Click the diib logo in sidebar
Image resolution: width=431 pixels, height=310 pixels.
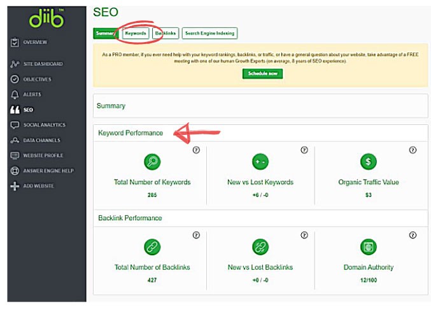point(46,20)
